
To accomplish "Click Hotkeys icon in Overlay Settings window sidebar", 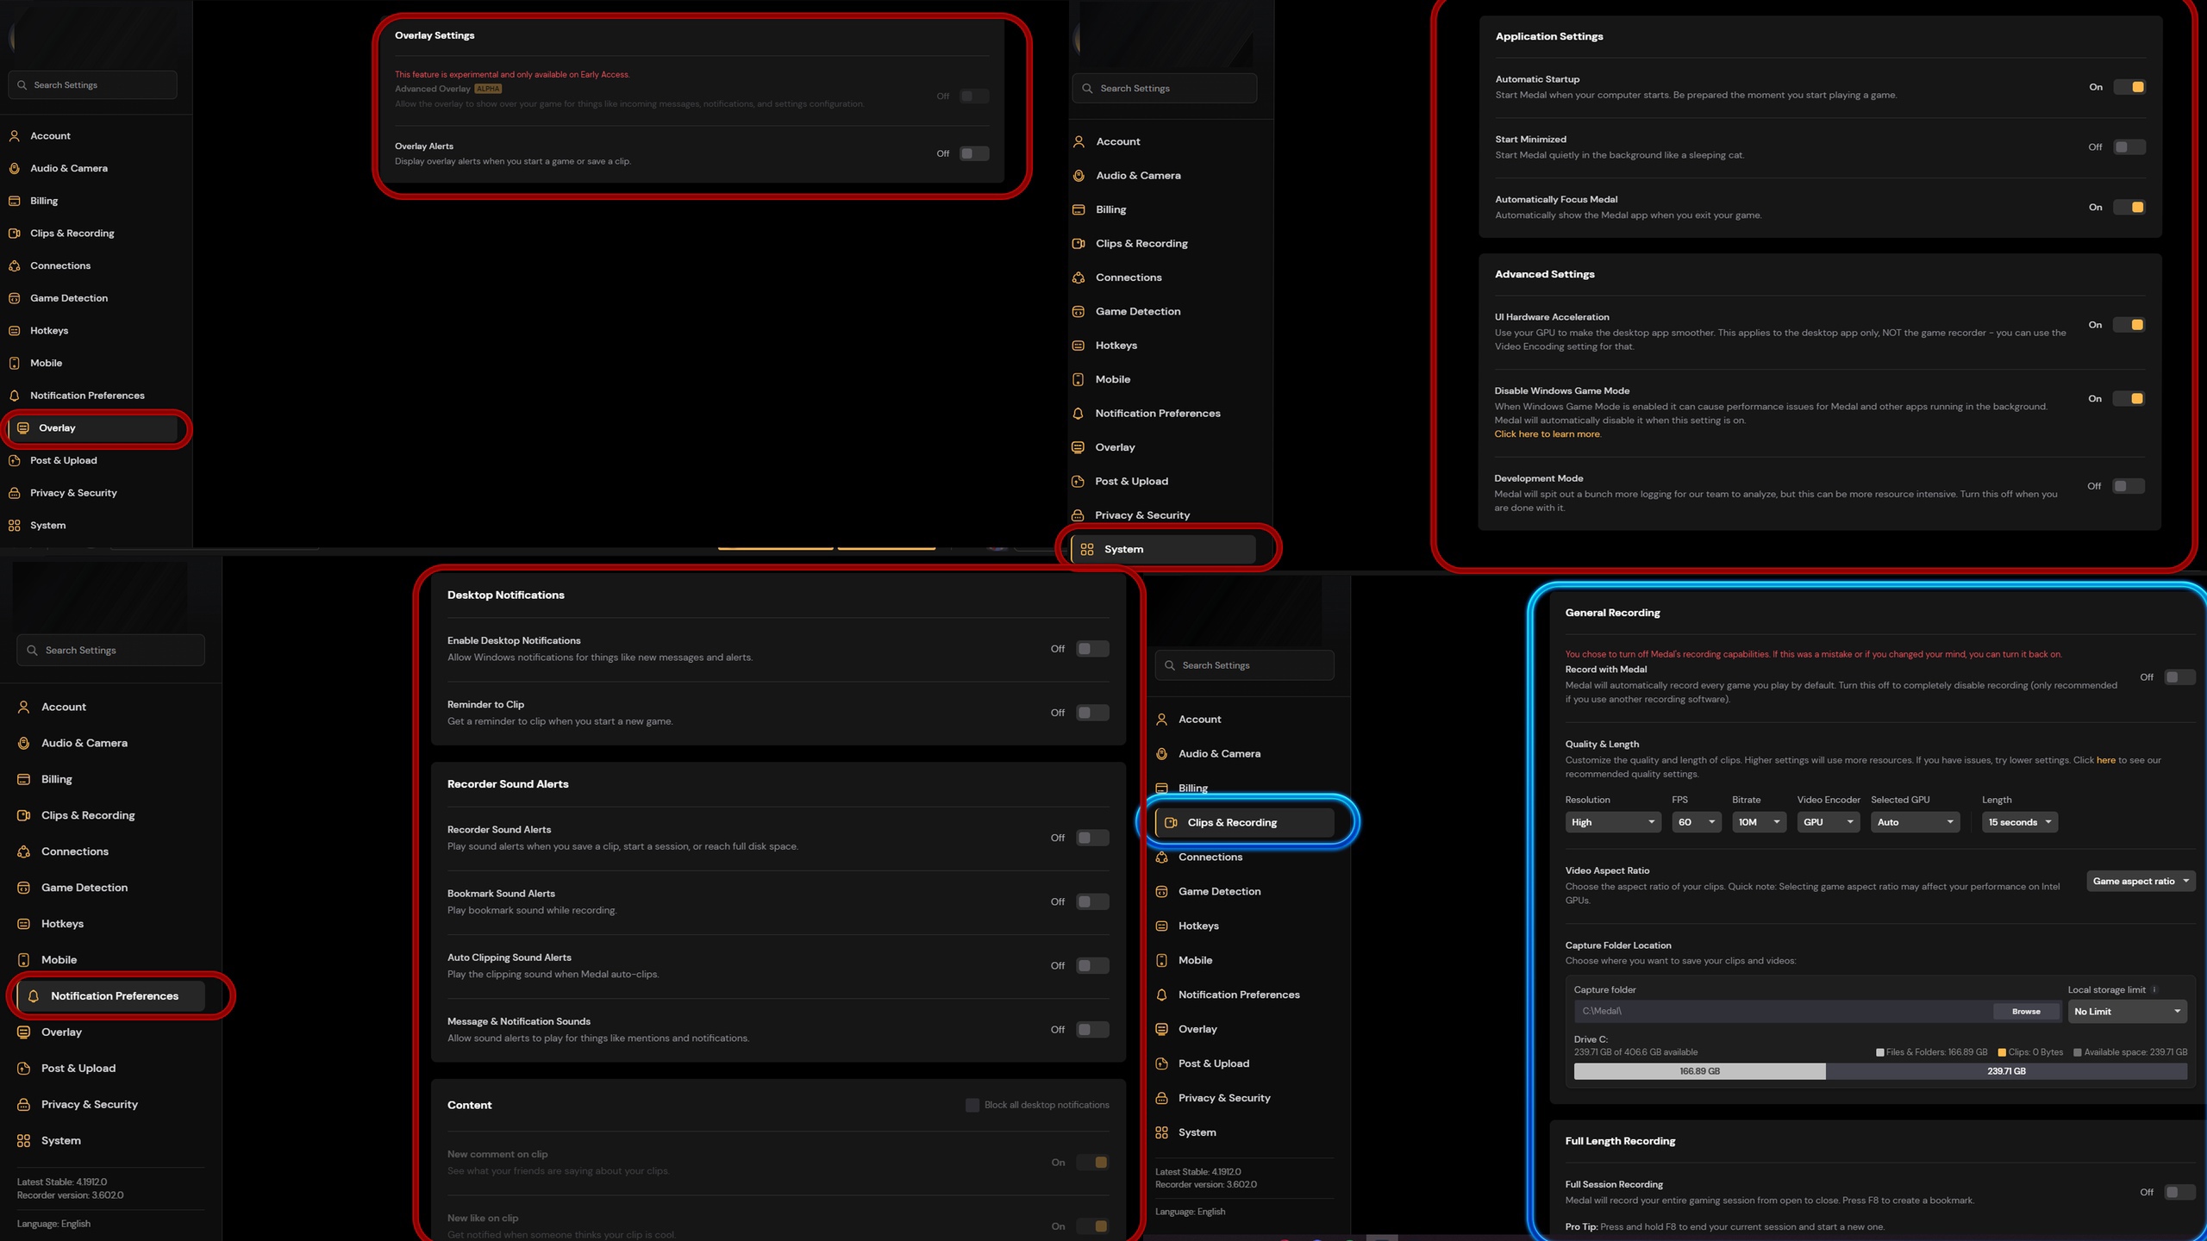I will pos(15,331).
